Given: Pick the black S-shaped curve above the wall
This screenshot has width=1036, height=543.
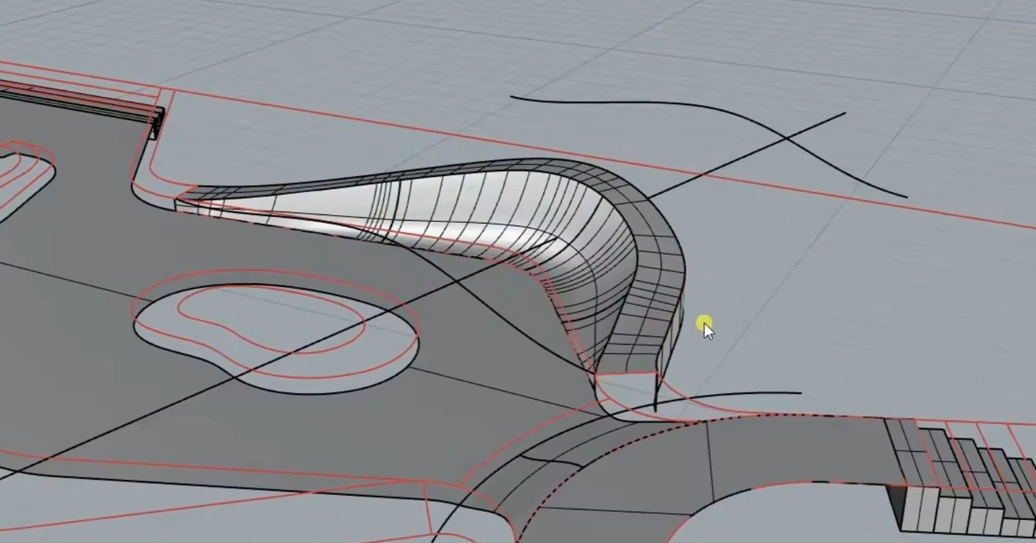Looking at the screenshot, I should click(709, 146).
